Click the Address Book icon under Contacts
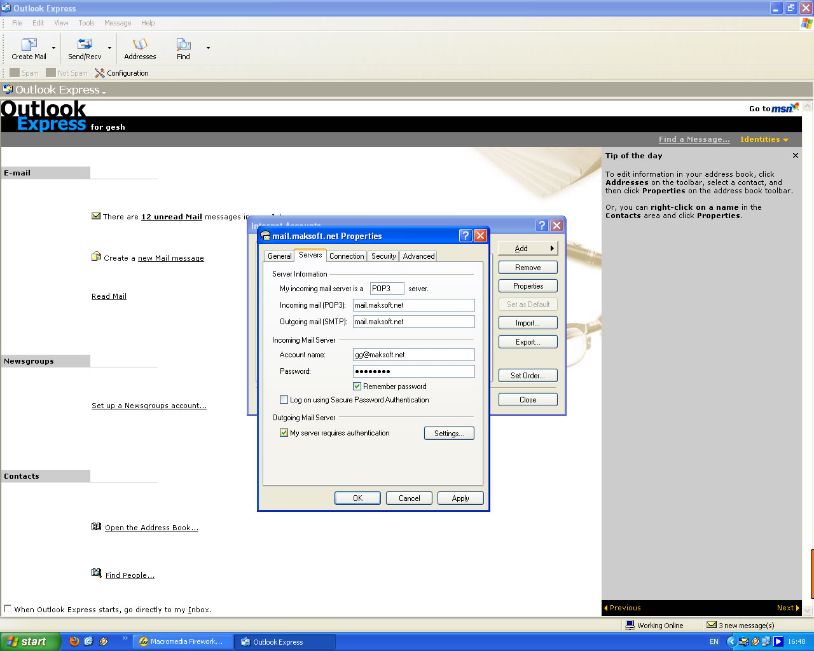The width and height of the screenshot is (814, 651). [97, 526]
